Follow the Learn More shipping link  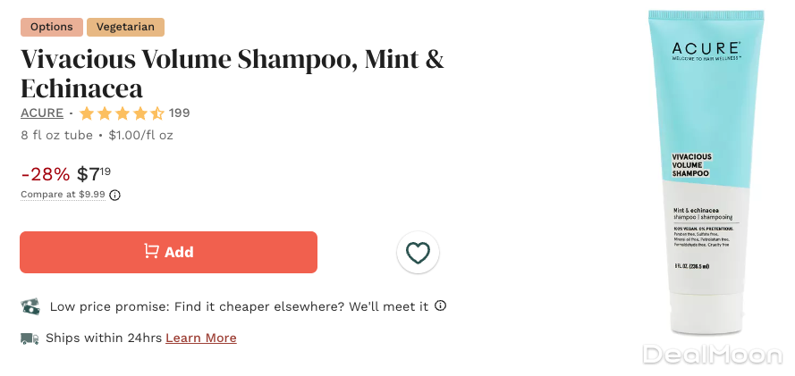201,338
